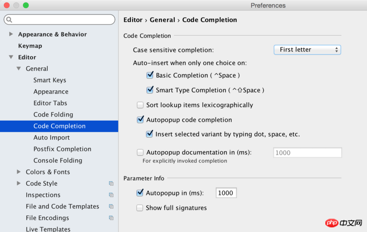Click copy icon beside Inspections

click(x=111, y=195)
